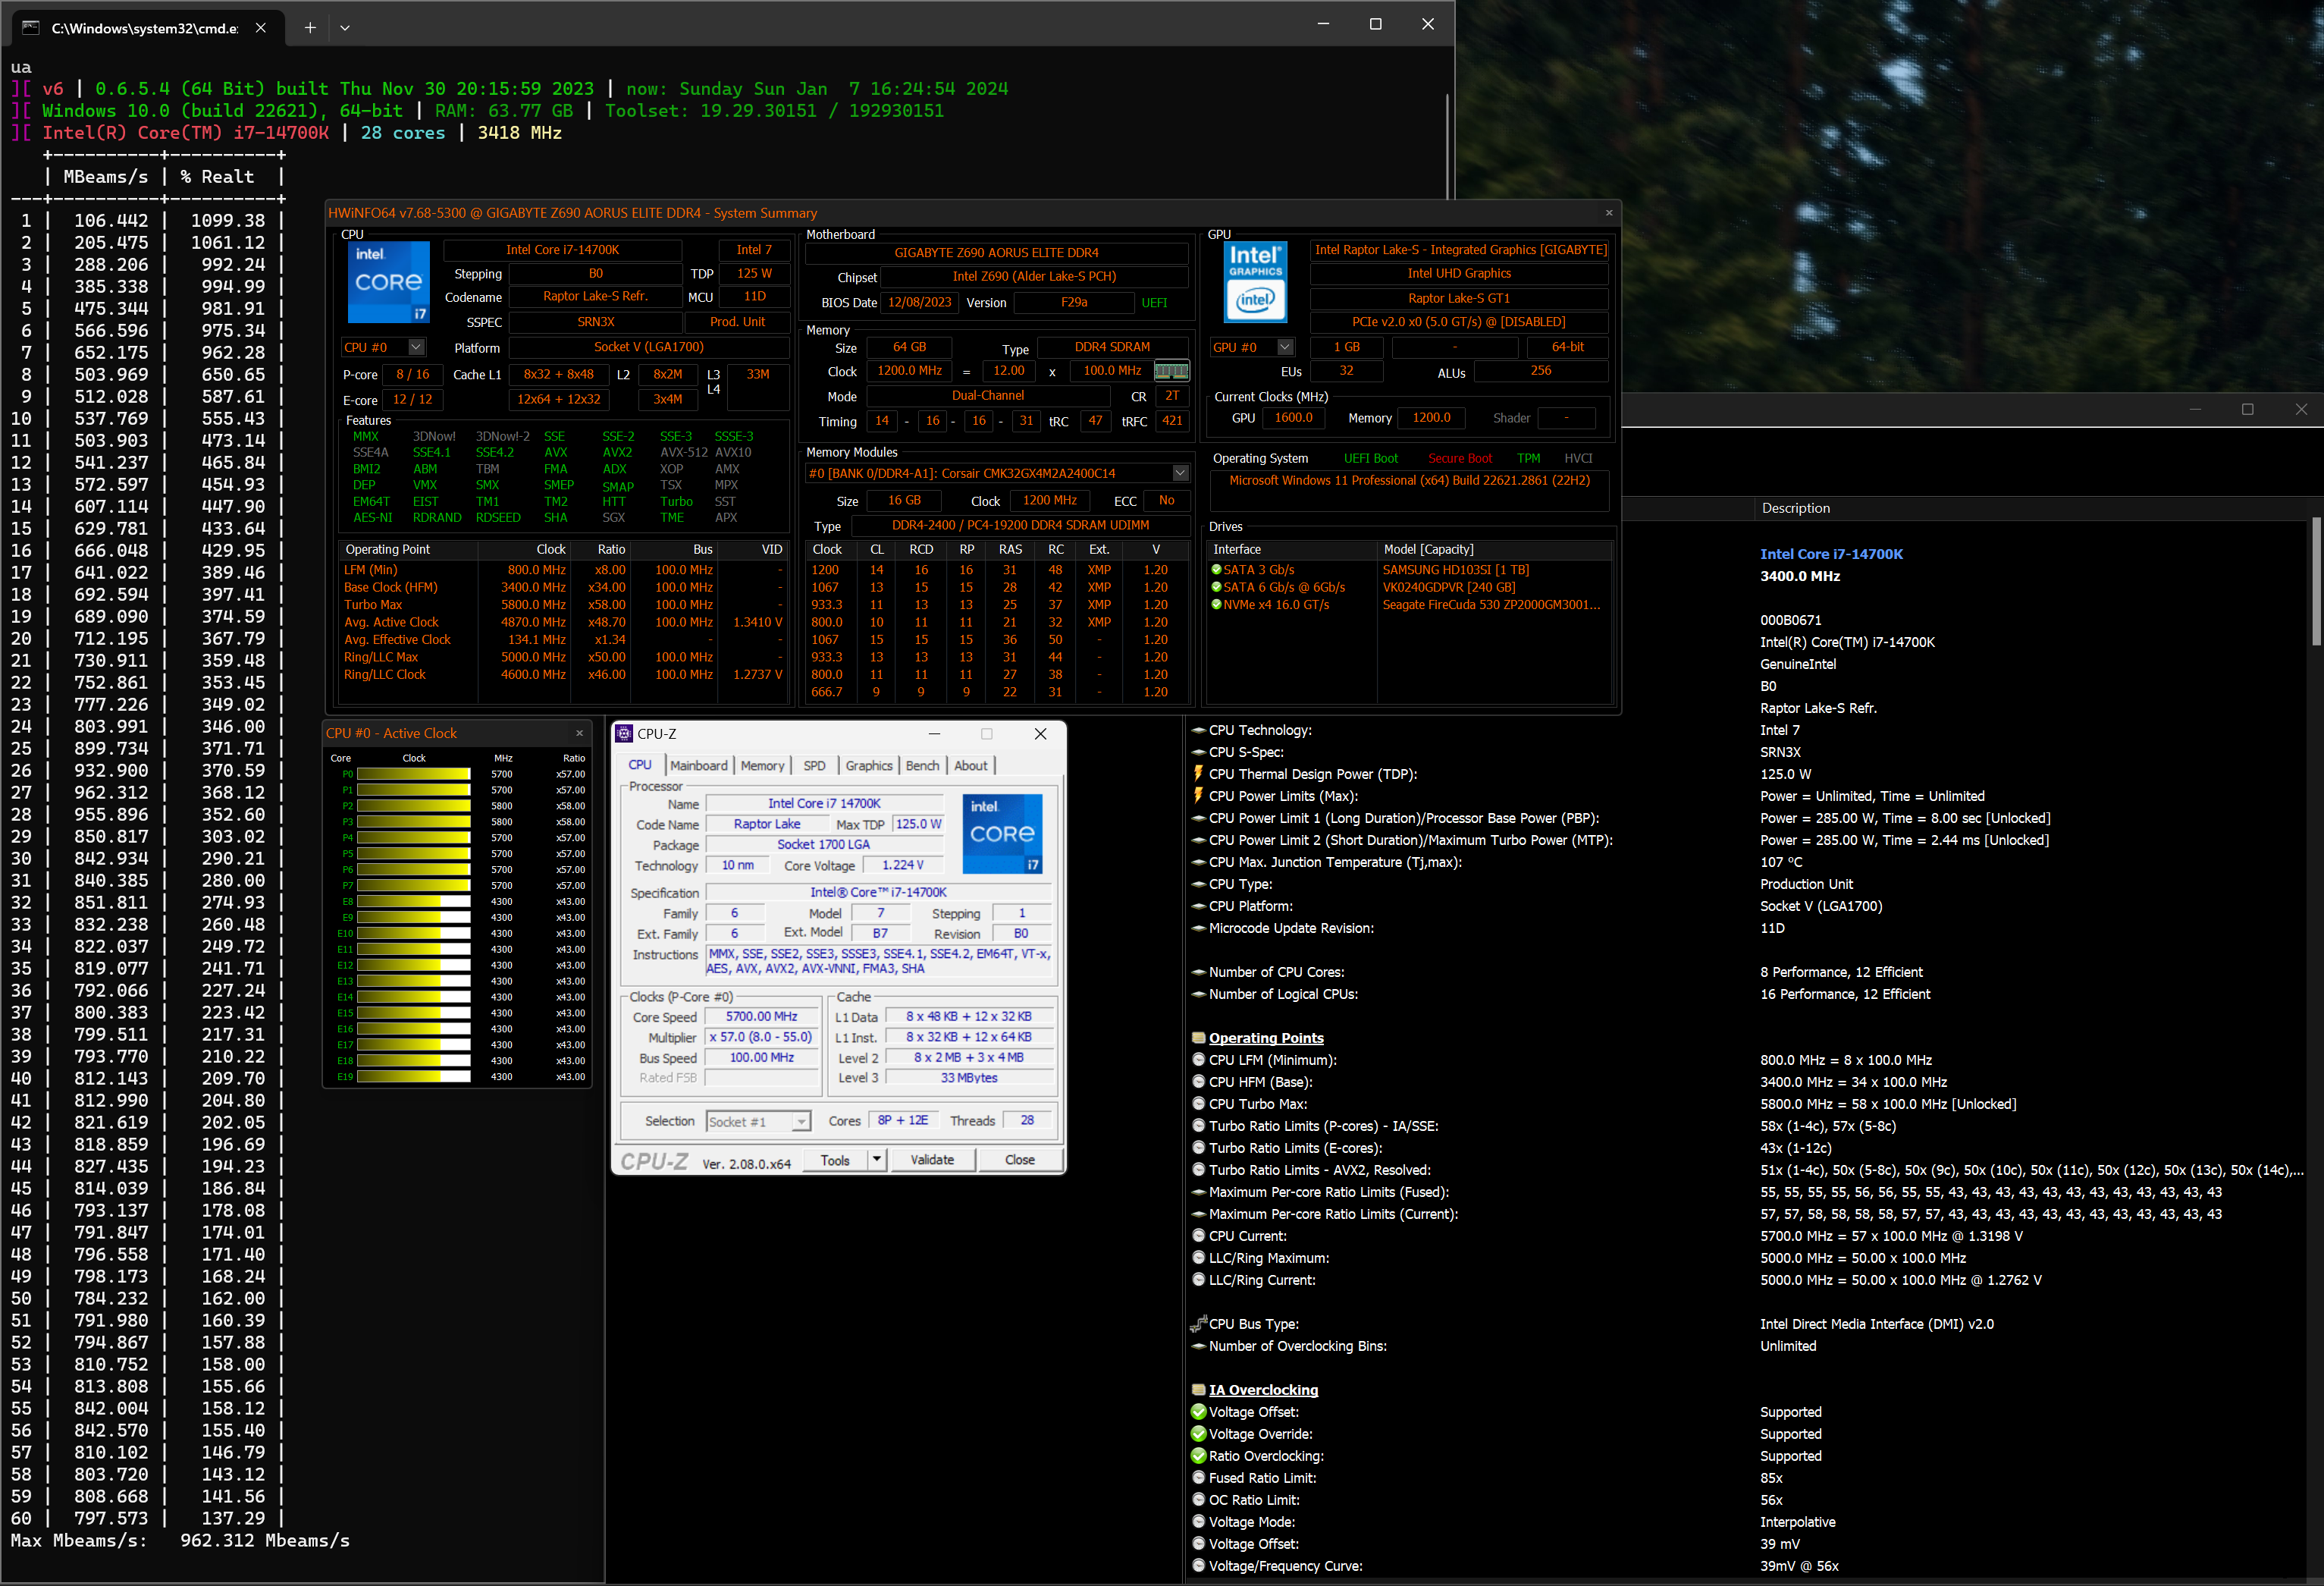Open a new terminal tab with plus button
The image size is (2324, 1586).
(x=310, y=28)
